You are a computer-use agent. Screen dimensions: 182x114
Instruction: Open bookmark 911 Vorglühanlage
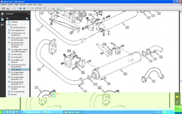tap(18, 92)
